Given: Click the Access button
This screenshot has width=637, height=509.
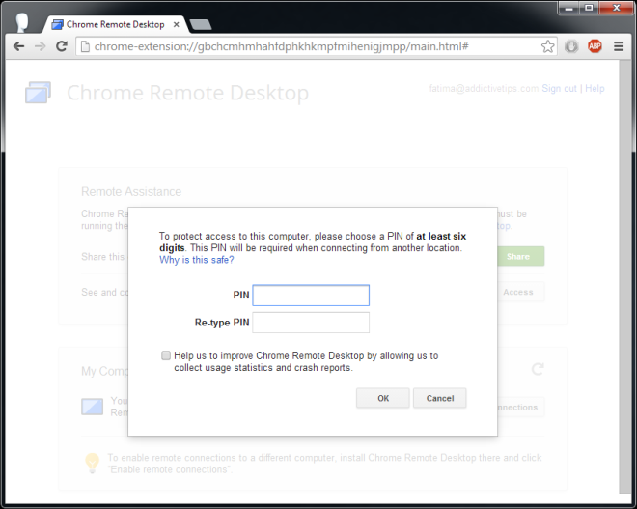Looking at the screenshot, I should pyautogui.click(x=520, y=292).
